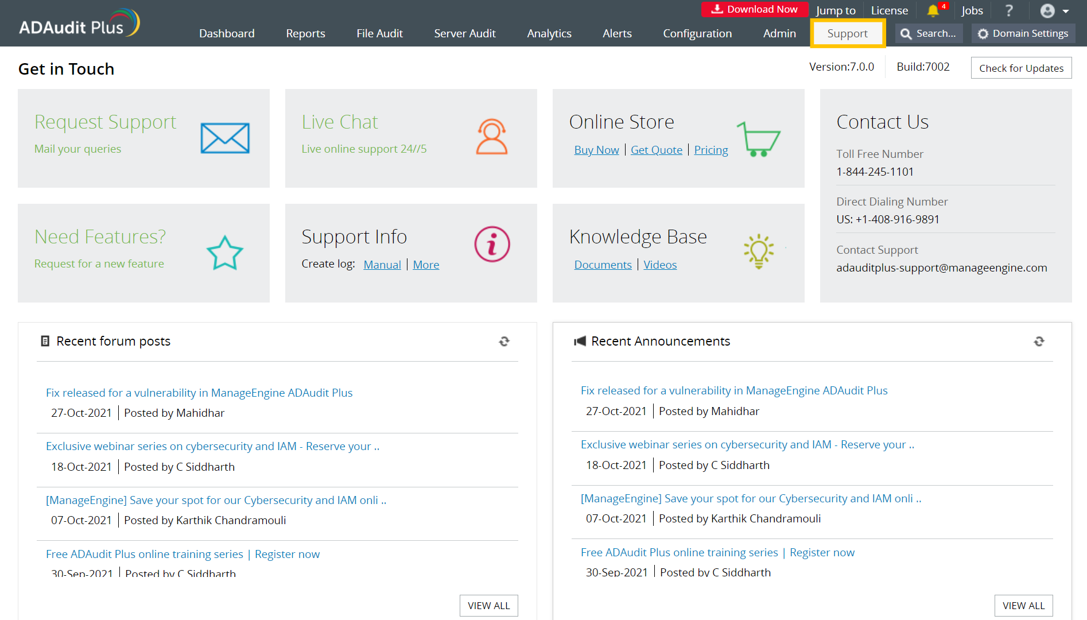Click the Knowledge Base lightbulb icon
Screen dimensions: 1087x620
[x=759, y=251]
